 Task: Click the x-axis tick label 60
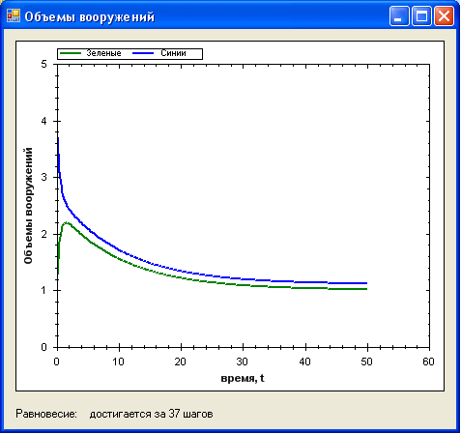(428, 362)
